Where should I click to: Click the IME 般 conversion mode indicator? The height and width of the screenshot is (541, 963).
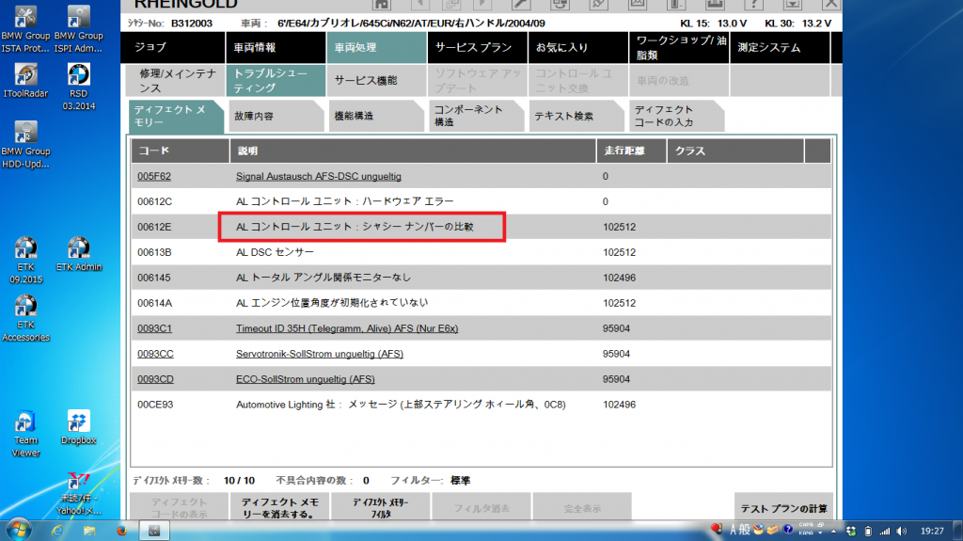point(745,530)
